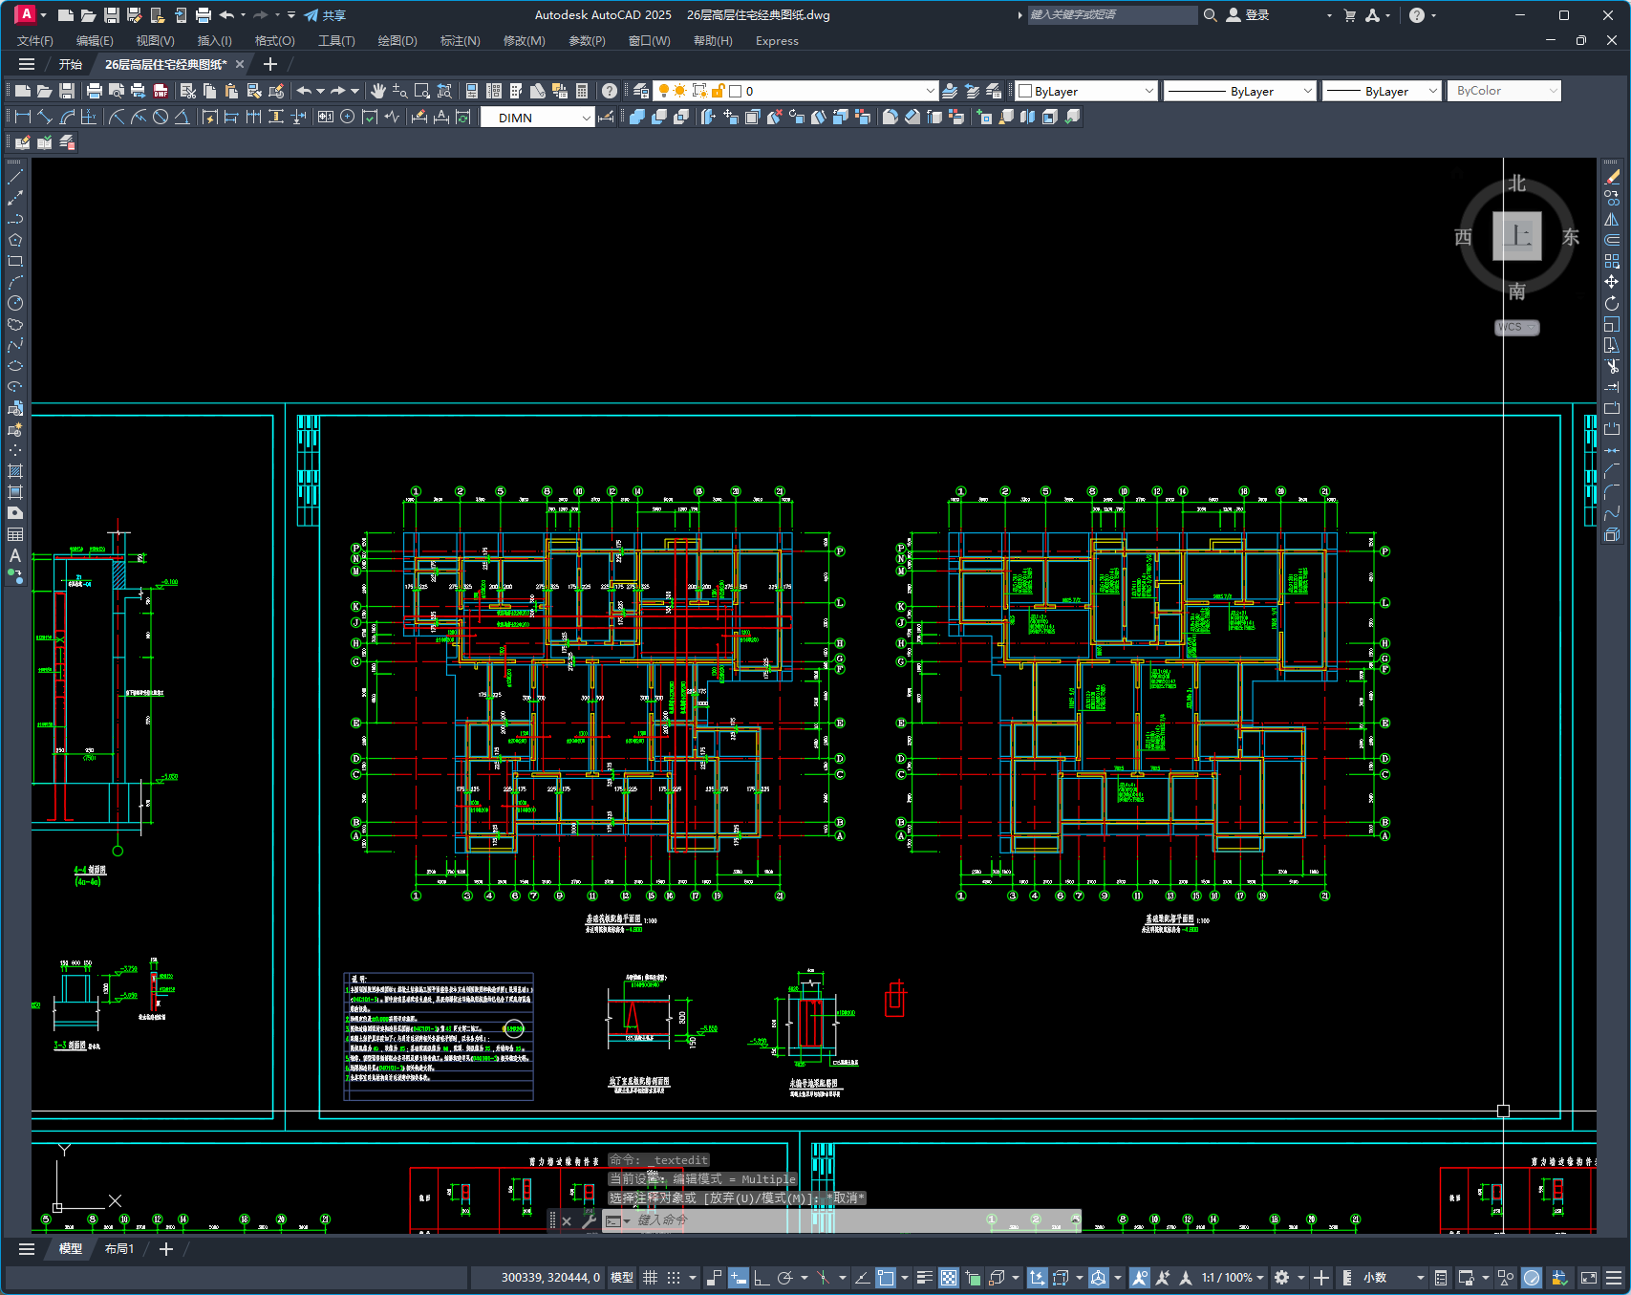This screenshot has height=1295, width=1631.
Task: Select the Center Mark tool
Action: 348,117
